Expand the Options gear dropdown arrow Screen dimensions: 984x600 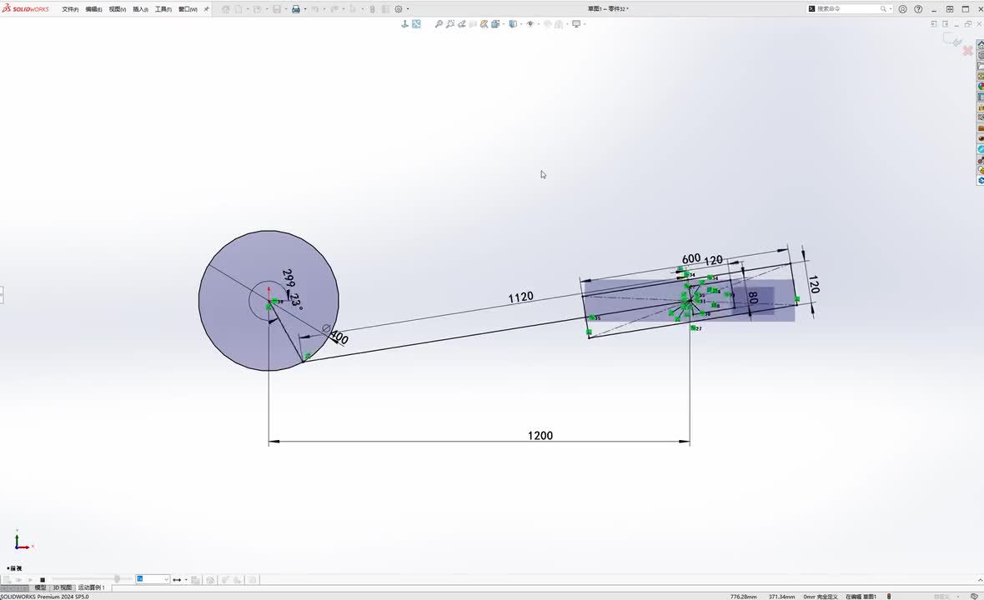tap(408, 9)
